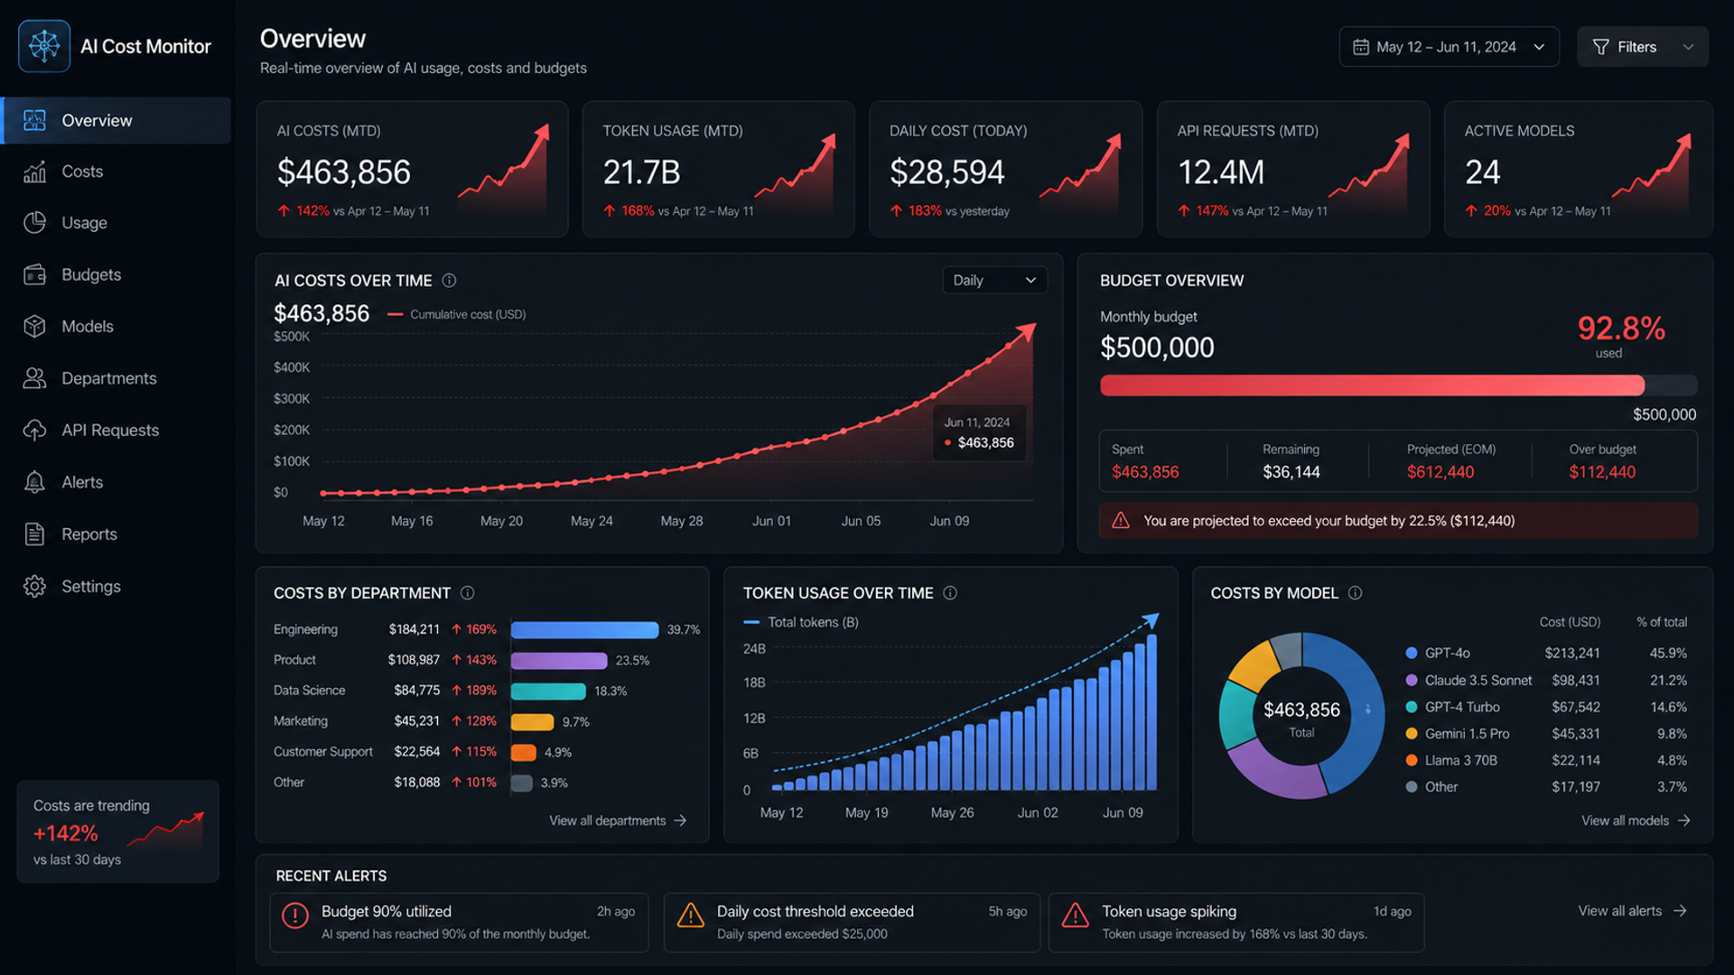Click info icon beside Costs by Model
This screenshot has width=1734, height=975.
pyautogui.click(x=1355, y=593)
